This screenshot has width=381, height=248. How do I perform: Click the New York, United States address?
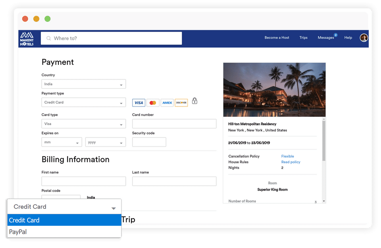click(258, 130)
